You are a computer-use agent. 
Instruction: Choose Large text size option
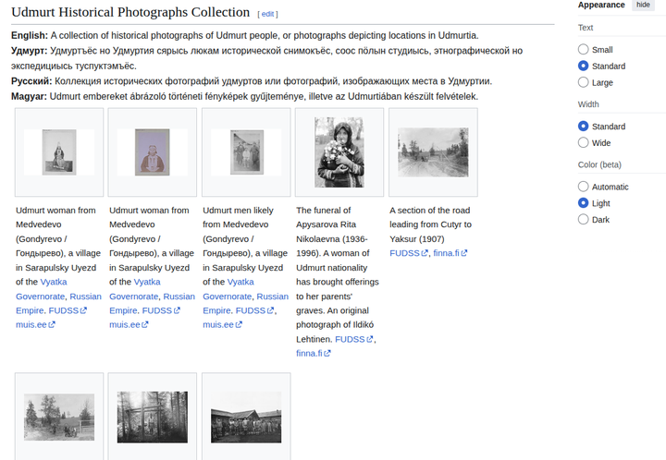pos(583,83)
